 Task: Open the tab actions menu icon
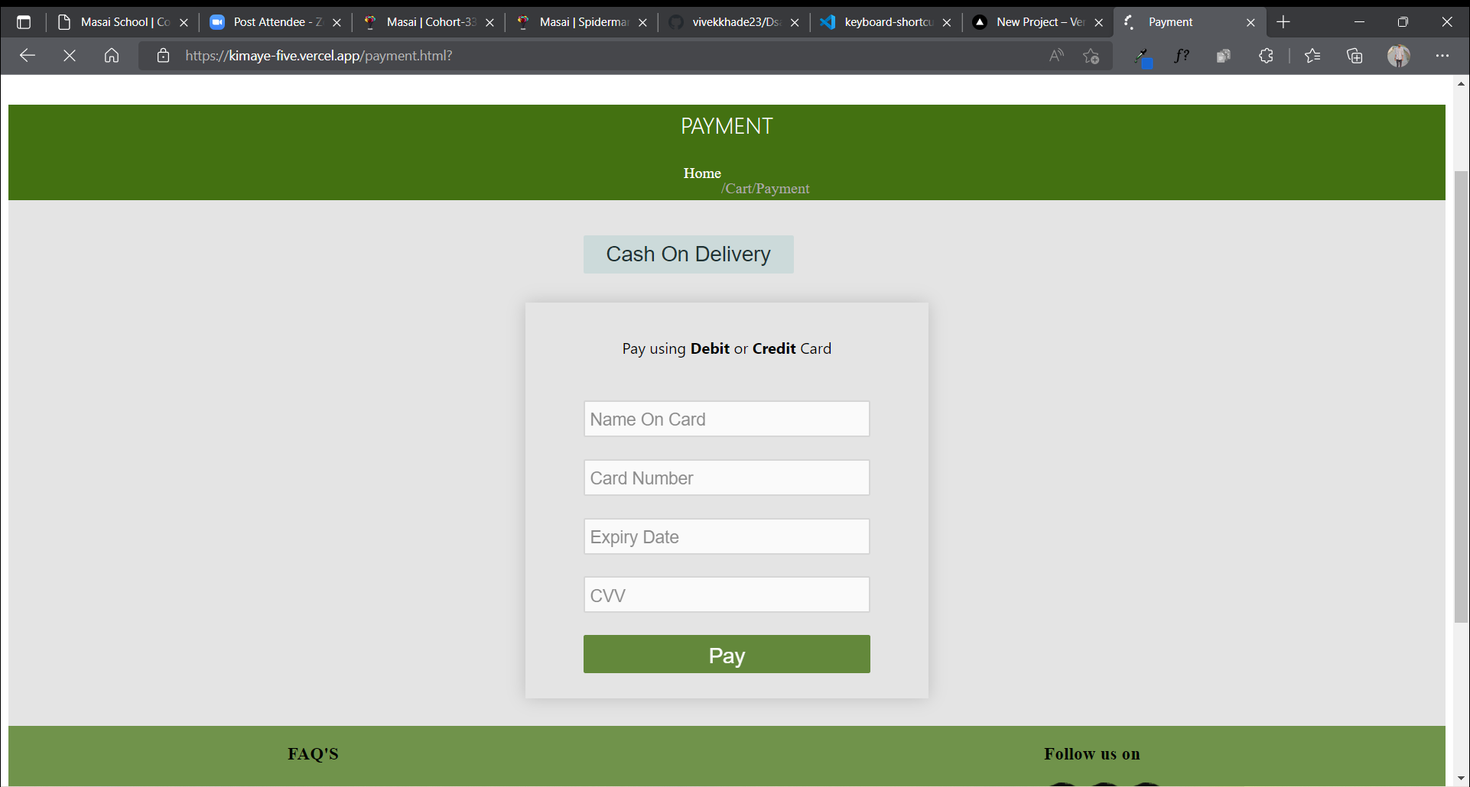(24, 22)
